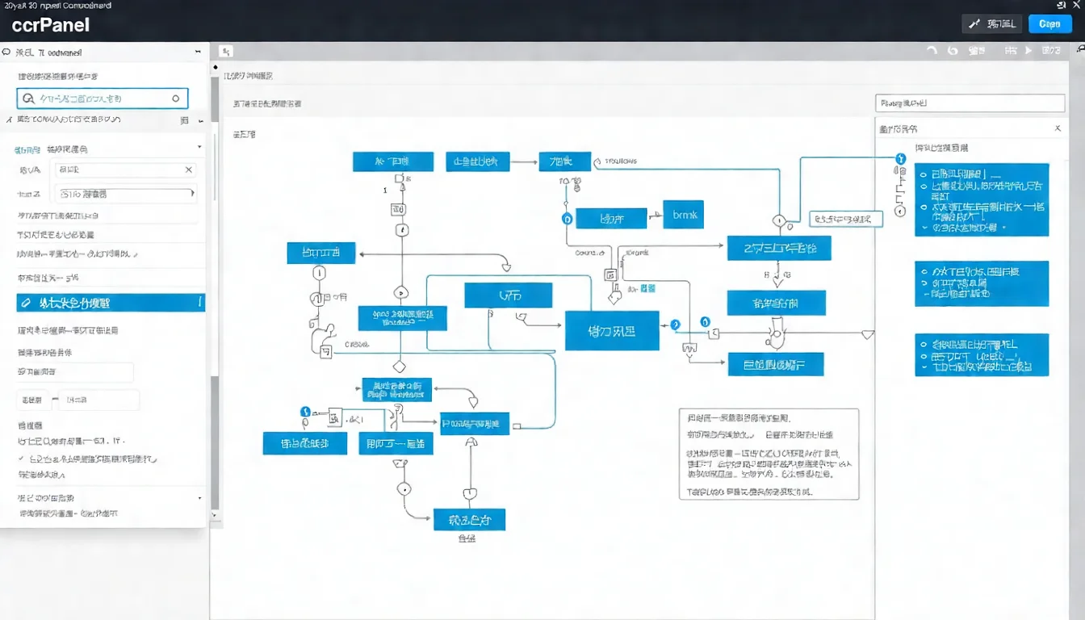The image size is (1085, 620).
Task: Click the Passing level input field in the right panel
Action: [970, 103]
